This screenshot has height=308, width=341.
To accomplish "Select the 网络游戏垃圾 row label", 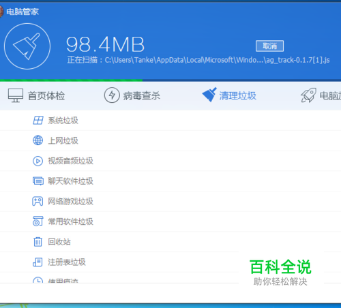I will pyautogui.click(x=70, y=201).
